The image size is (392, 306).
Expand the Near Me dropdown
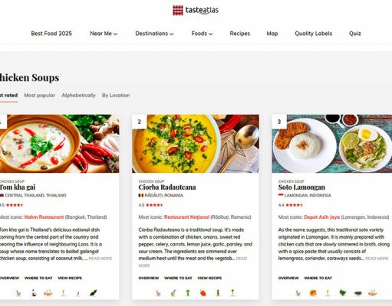(104, 34)
